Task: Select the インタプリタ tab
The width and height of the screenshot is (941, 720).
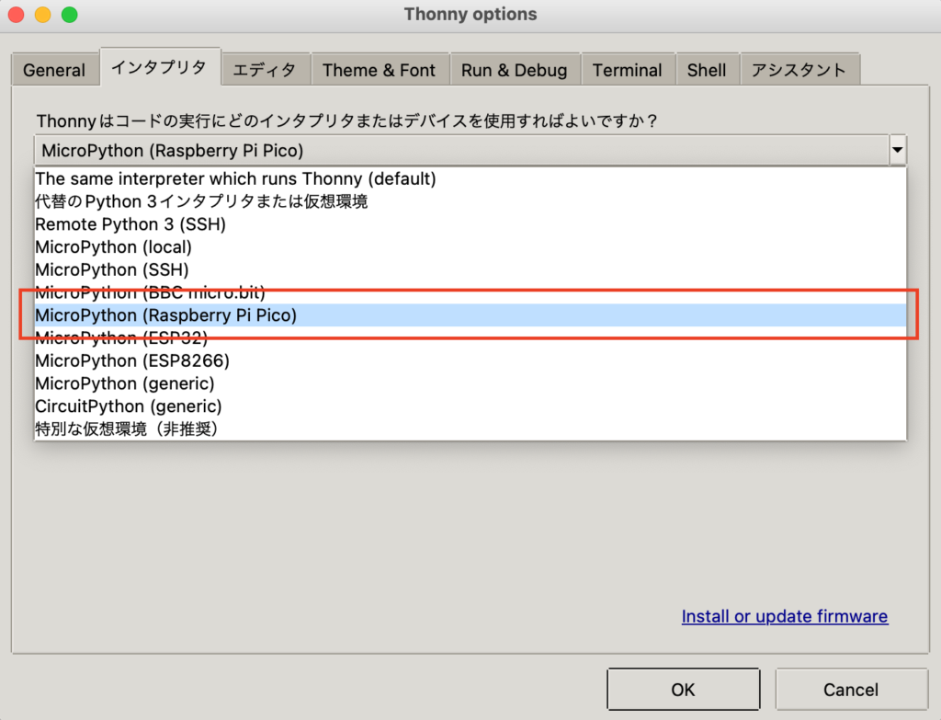Action: [x=160, y=67]
